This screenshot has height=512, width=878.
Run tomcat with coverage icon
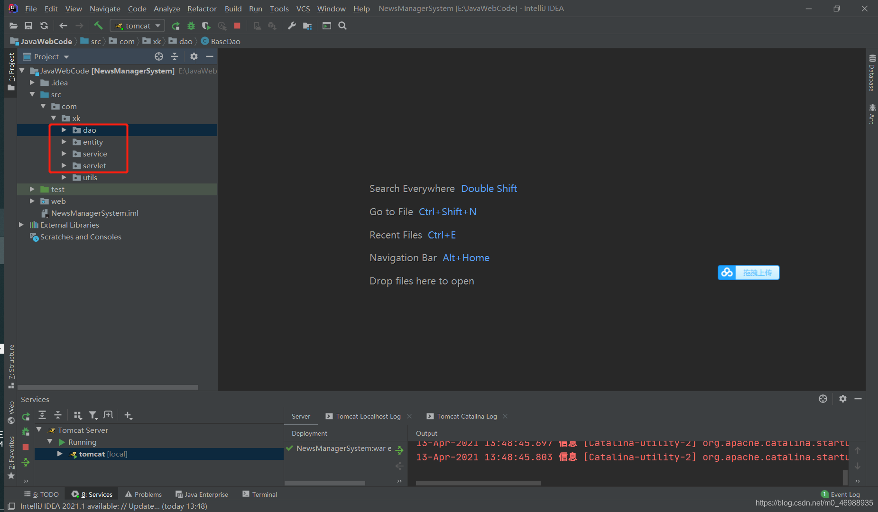click(x=206, y=26)
